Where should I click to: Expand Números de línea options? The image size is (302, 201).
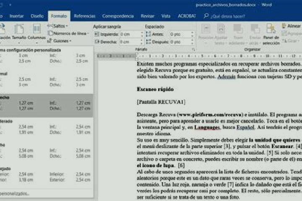click(x=68, y=33)
